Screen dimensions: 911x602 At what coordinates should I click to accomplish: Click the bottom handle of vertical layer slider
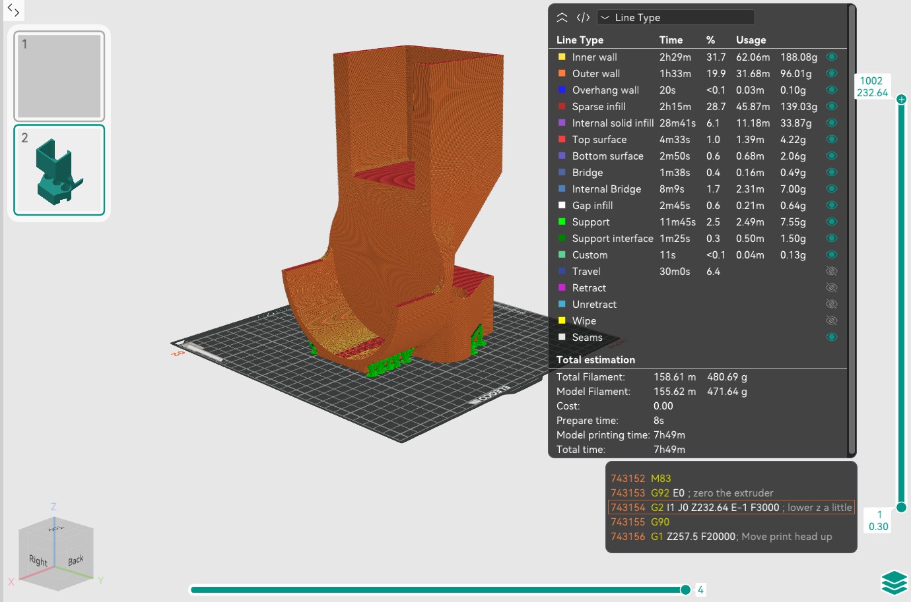(902, 507)
